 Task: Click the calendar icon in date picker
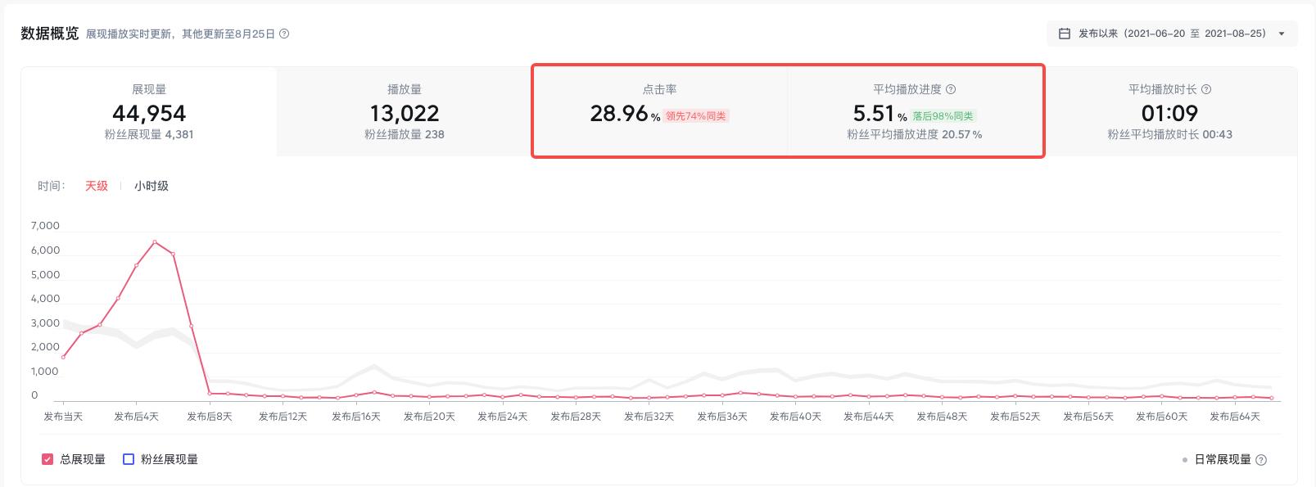coord(1065,34)
